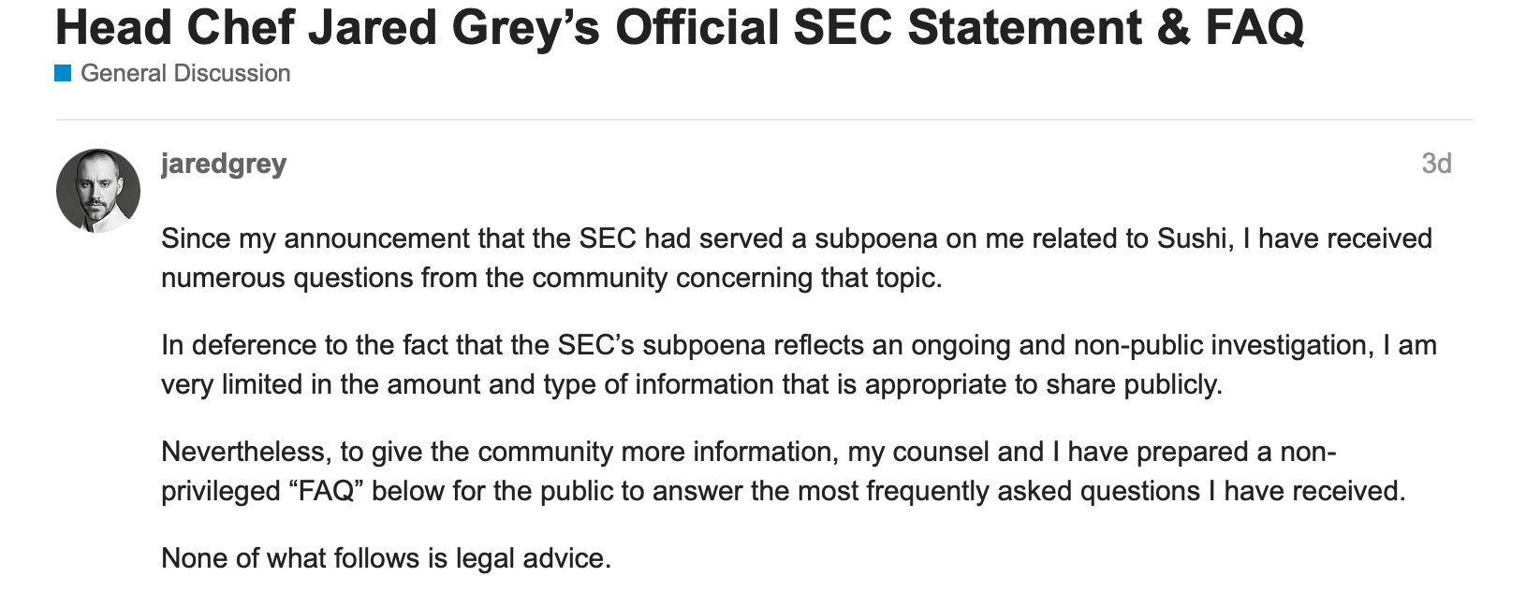This screenshot has width=1526, height=591.
Task: Click the line "None of what follows"
Action: tap(386, 558)
